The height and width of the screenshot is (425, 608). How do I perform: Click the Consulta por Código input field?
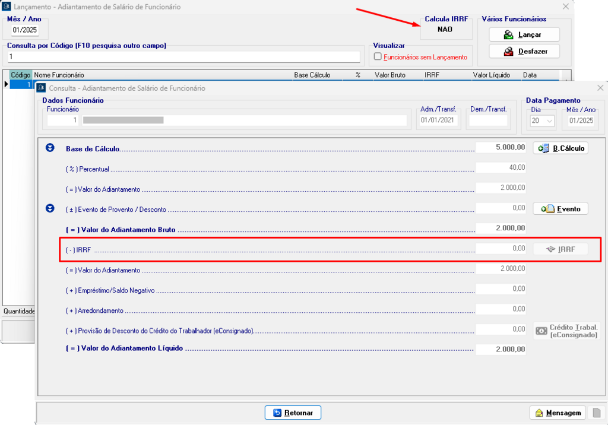[183, 56]
